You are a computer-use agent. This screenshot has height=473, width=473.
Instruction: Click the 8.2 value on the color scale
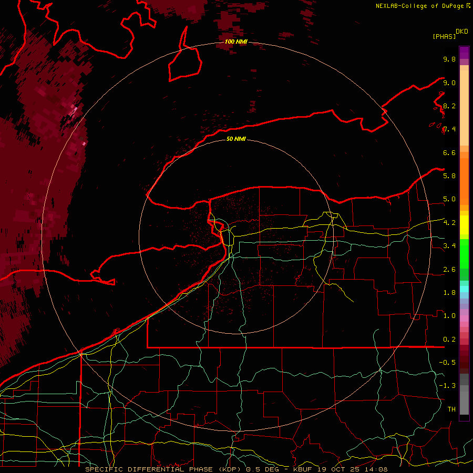[449, 106]
